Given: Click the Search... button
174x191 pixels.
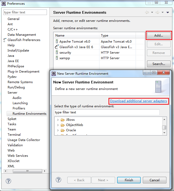Looking at the screenshot, I should 159,64.
